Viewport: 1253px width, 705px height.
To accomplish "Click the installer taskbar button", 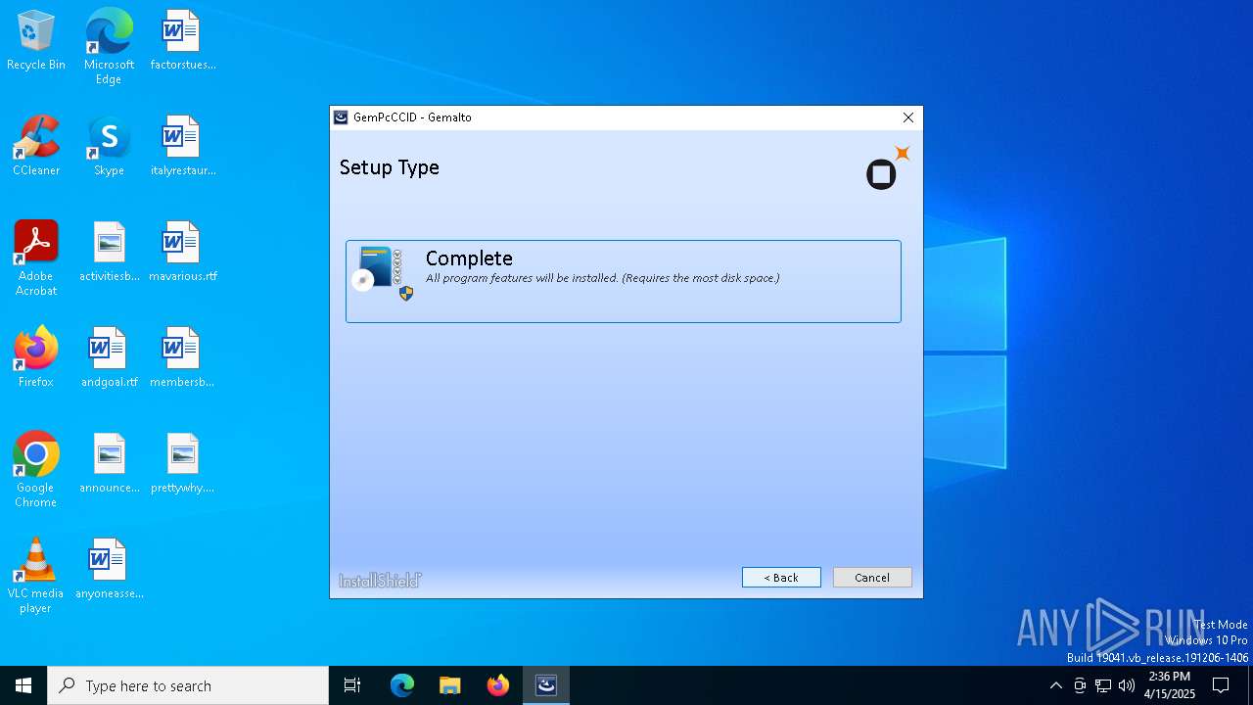I will 546,685.
